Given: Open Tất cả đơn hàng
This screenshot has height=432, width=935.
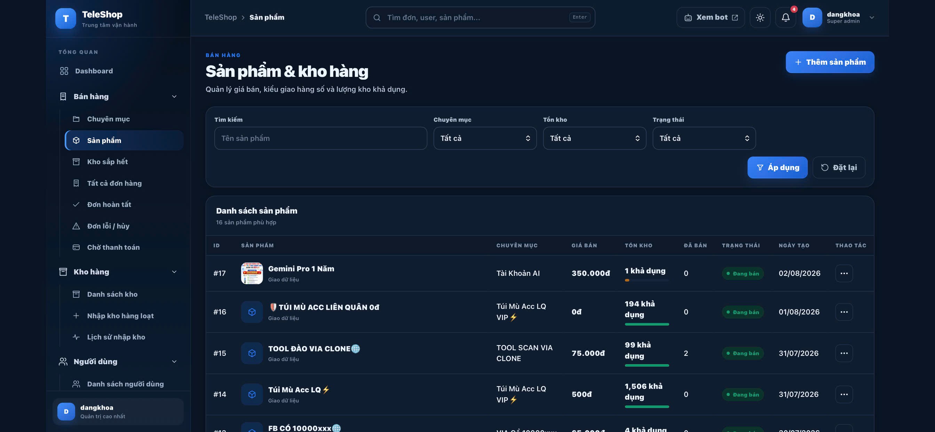Looking at the screenshot, I should [124, 183].
